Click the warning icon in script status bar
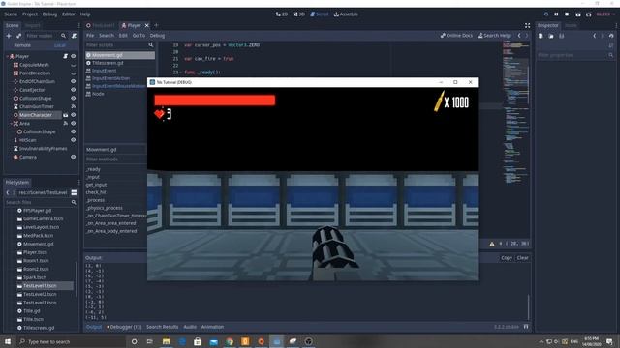Screen dimensions: 620x348 click(492, 244)
